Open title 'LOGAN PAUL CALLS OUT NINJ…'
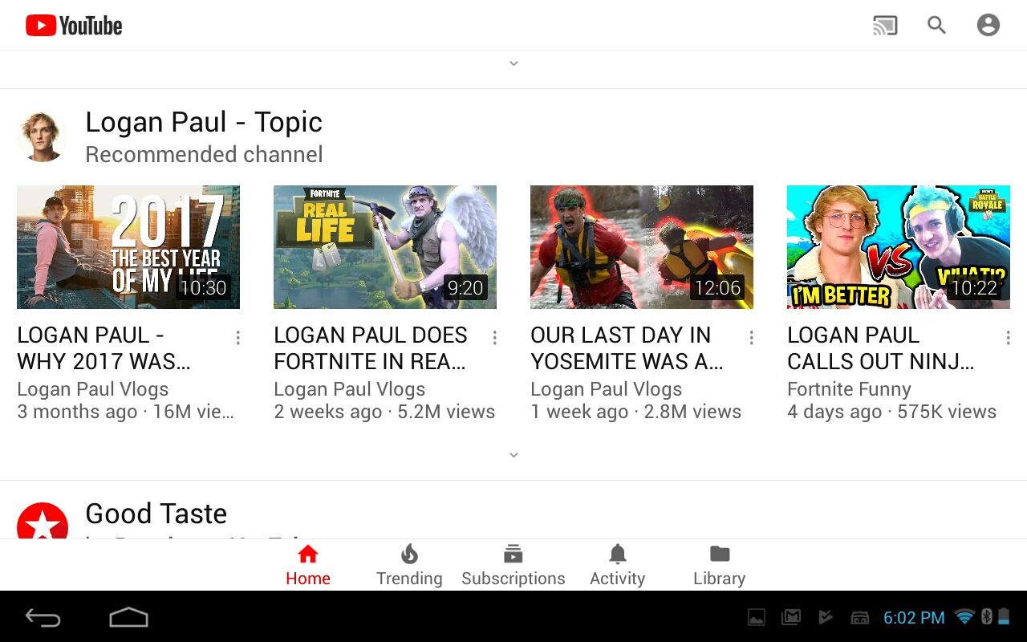Image resolution: width=1027 pixels, height=642 pixels. [881, 348]
